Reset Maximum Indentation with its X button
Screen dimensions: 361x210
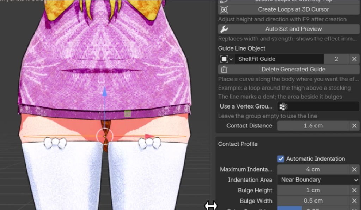point(354,169)
